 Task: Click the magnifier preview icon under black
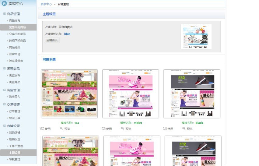[184, 128]
